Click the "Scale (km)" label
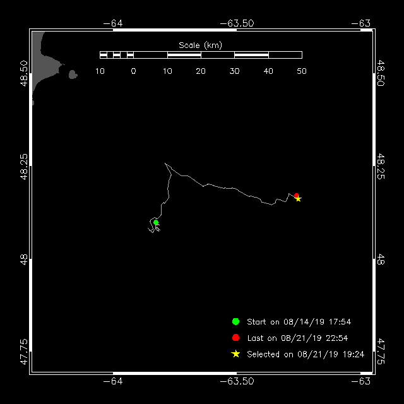Viewport: 404px width, 404px height. pyautogui.click(x=200, y=45)
